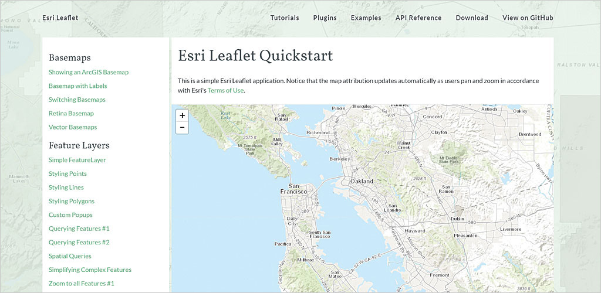Open the API Reference page
601x293 pixels.
pyautogui.click(x=418, y=18)
